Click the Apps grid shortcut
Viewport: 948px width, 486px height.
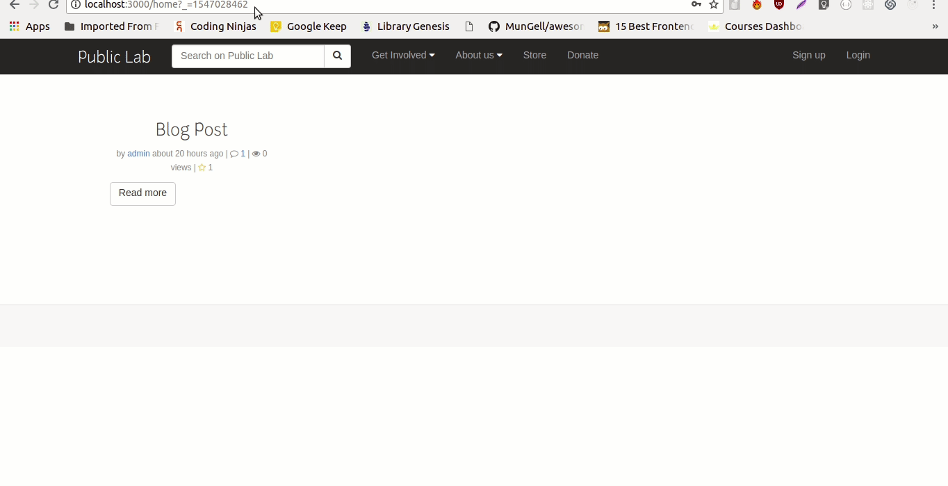[x=30, y=26]
